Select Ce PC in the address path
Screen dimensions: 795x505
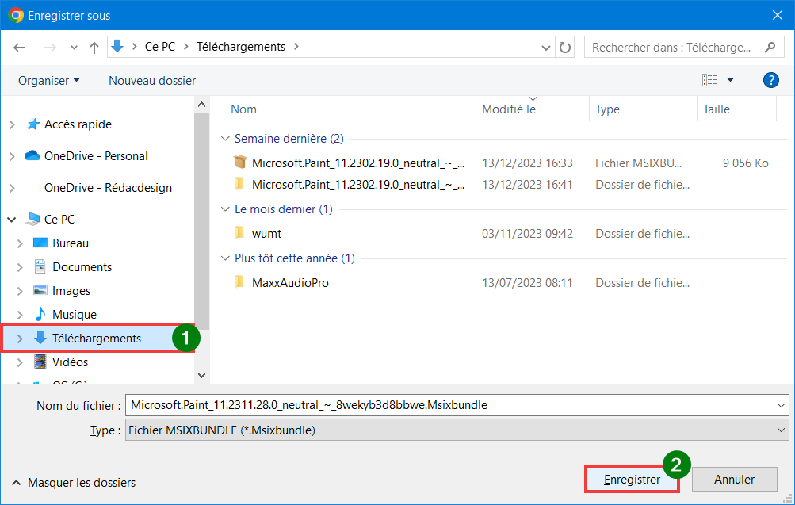[x=159, y=47]
